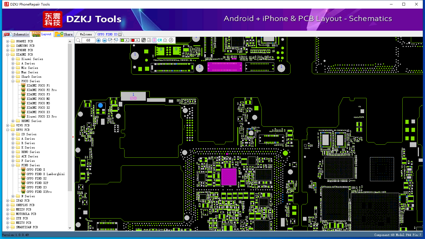The width and height of the screenshot is (425, 239).
Task: Click the OPPO FIND X board icon
Action: coord(23,170)
